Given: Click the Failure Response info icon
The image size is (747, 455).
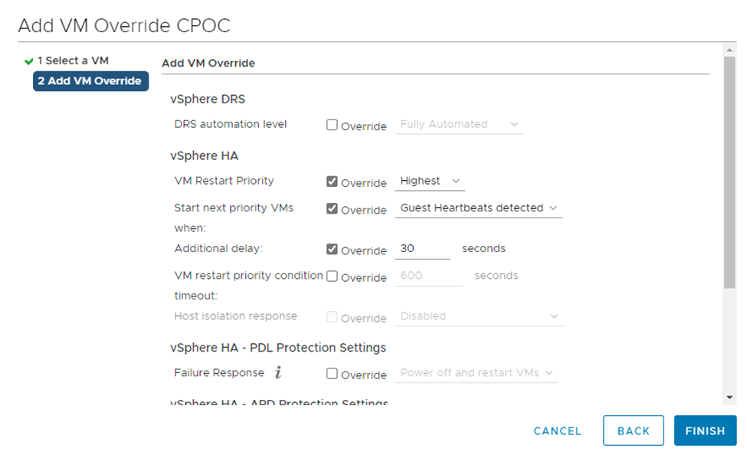Looking at the screenshot, I should 278,373.
